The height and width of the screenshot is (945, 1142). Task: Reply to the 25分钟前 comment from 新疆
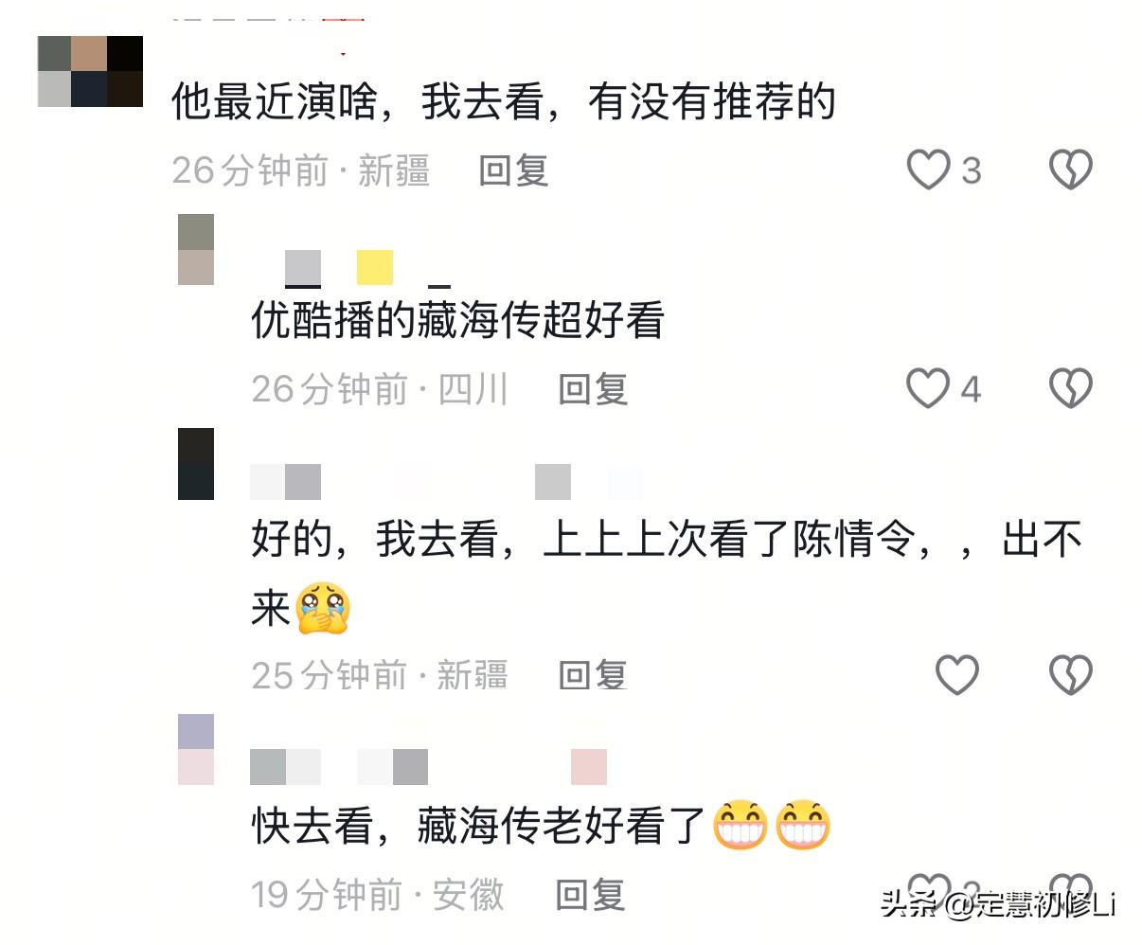tap(593, 675)
